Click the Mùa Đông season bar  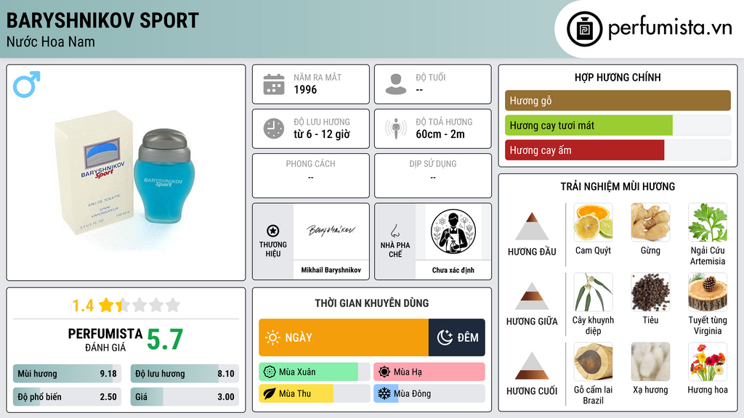(429, 393)
